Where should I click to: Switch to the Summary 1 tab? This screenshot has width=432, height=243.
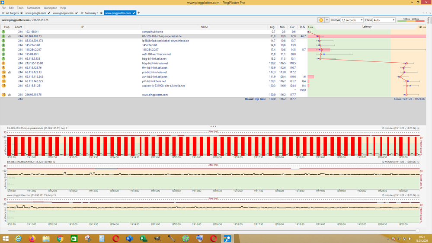click(x=91, y=13)
